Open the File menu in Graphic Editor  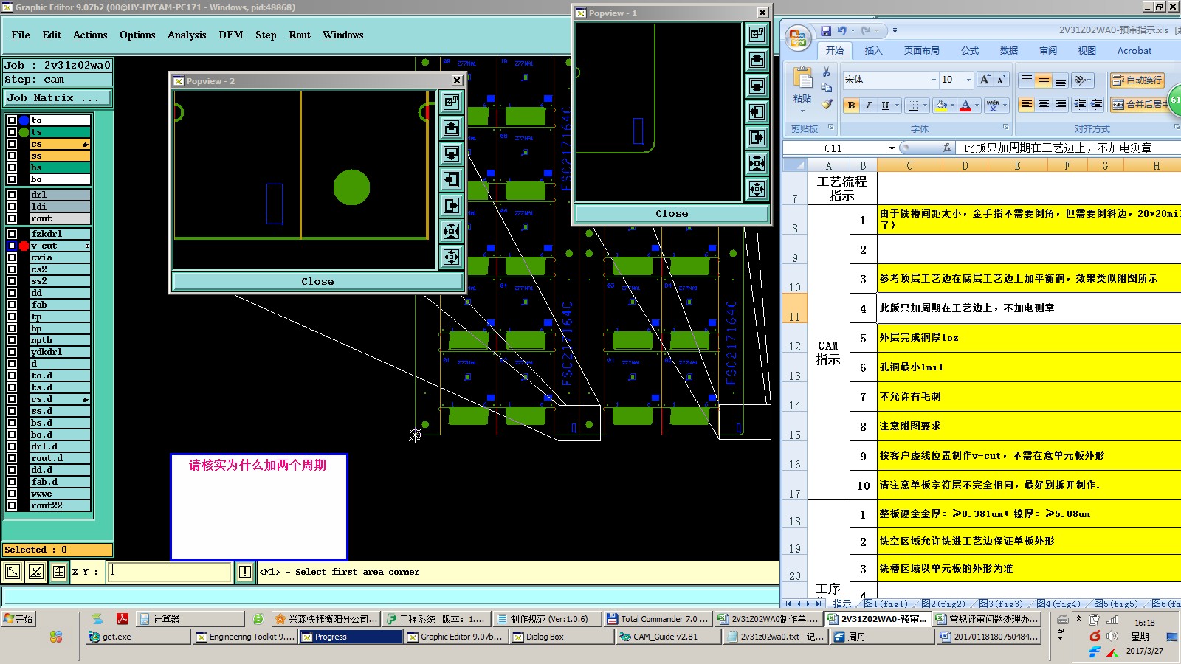pyautogui.click(x=21, y=35)
